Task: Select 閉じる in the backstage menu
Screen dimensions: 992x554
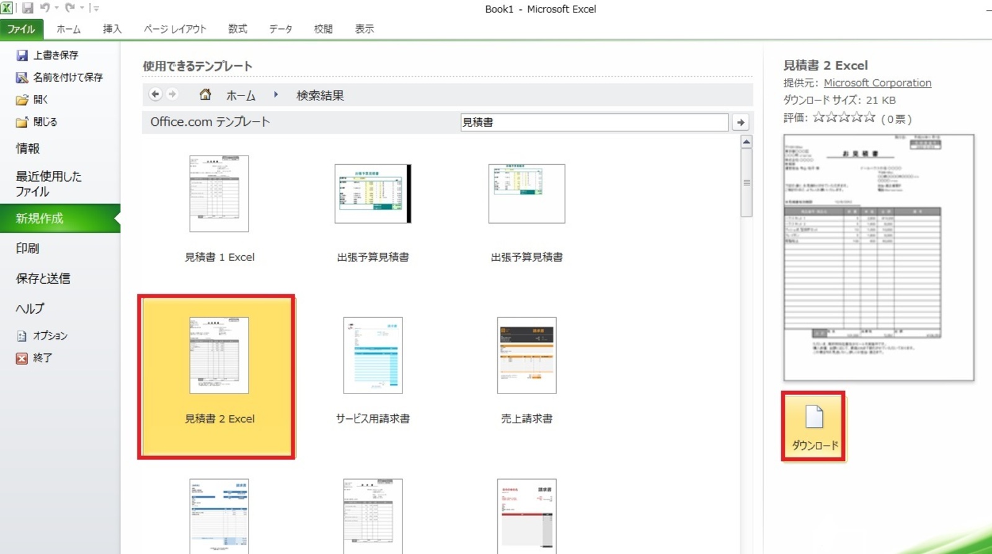Action: (x=37, y=122)
